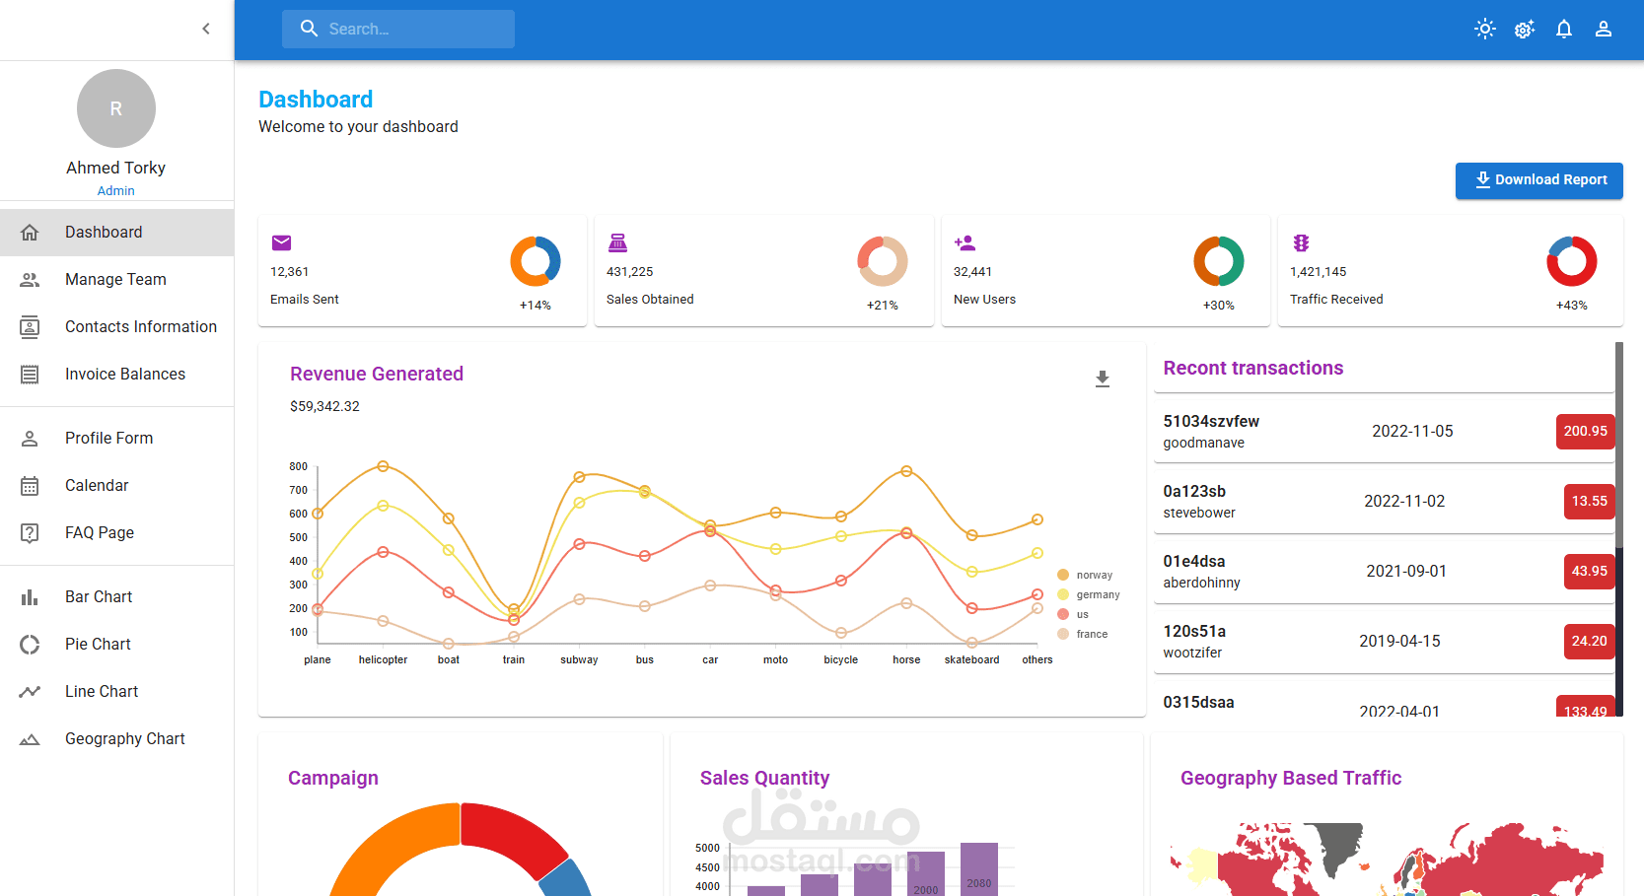Open Manage Team from the sidebar

(x=116, y=279)
